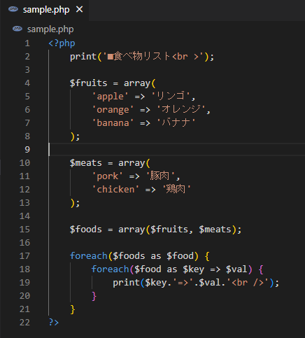Click the '<?php' opening tag
Screen dimensions: 305x338
[x=62, y=43]
